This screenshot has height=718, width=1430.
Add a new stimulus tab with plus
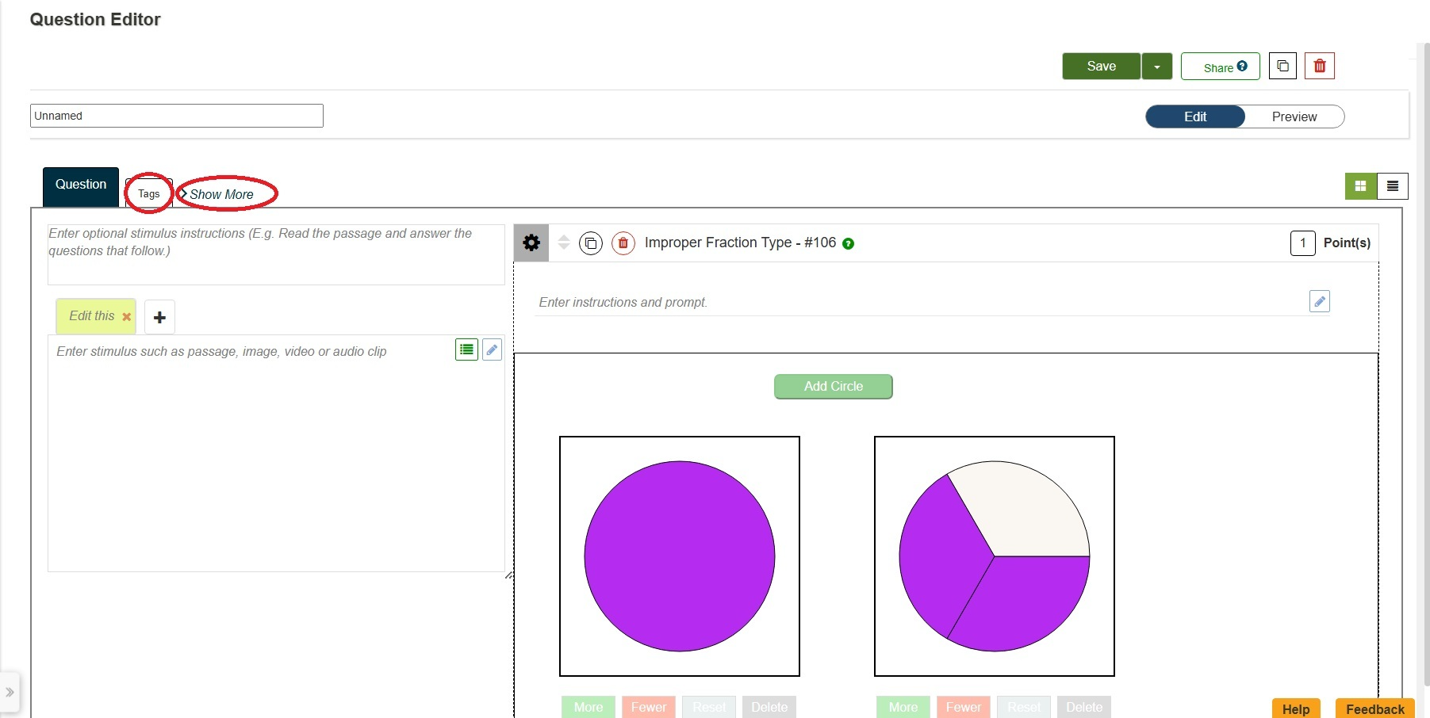tap(159, 317)
